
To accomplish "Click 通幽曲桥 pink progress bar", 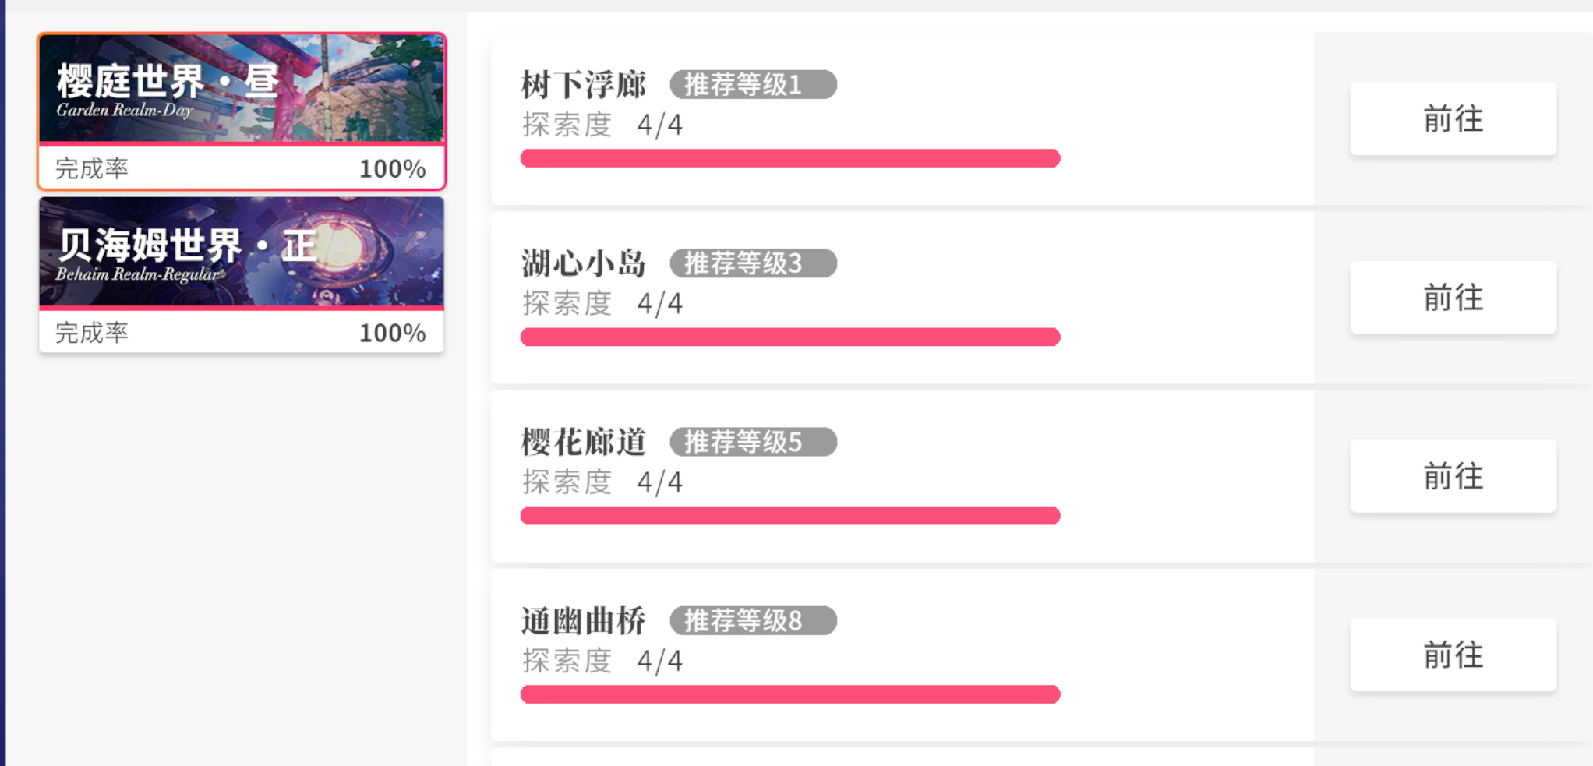I will tap(790, 694).
